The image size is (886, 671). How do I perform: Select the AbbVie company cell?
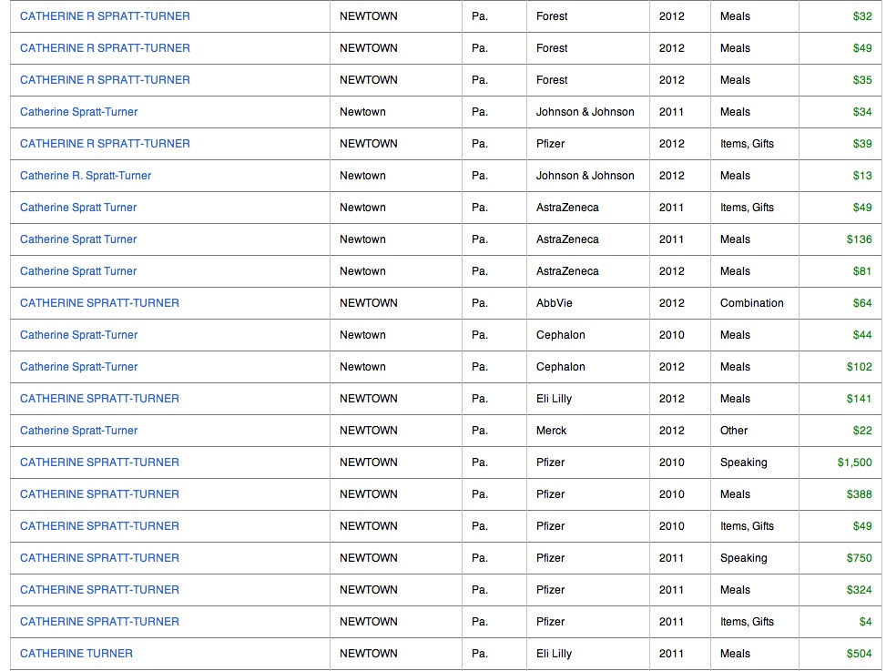pyautogui.click(x=588, y=303)
